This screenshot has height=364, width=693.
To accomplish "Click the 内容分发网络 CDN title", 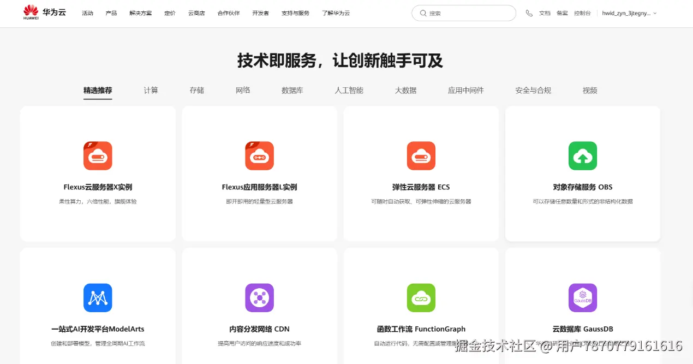I will tap(259, 329).
